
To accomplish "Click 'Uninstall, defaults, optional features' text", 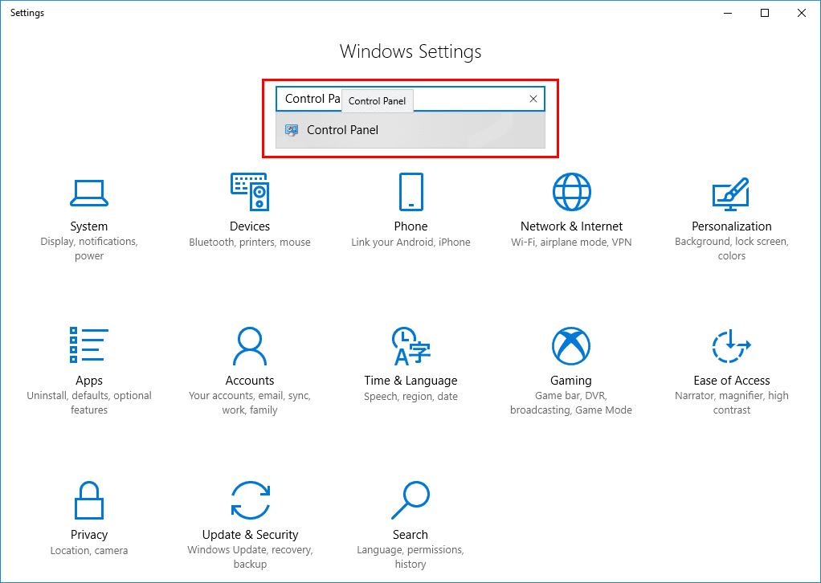I will (x=89, y=402).
